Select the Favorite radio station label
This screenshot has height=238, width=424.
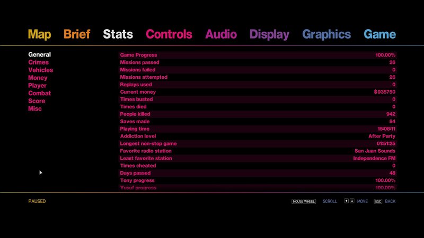click(146, 151)
